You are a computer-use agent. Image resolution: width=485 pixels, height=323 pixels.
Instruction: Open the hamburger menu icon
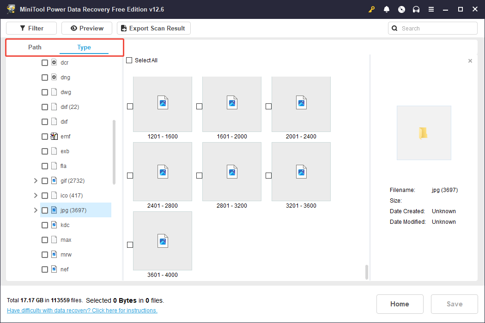pos(431,9)
